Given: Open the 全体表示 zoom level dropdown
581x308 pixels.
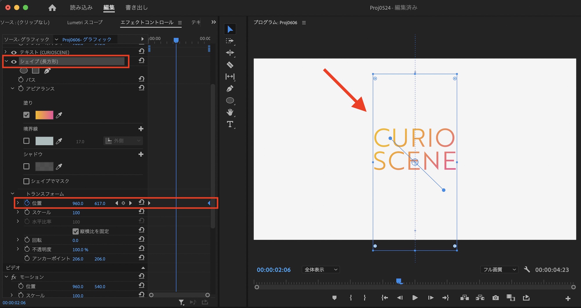Looking at the screenshot, I should coord(321,270).
